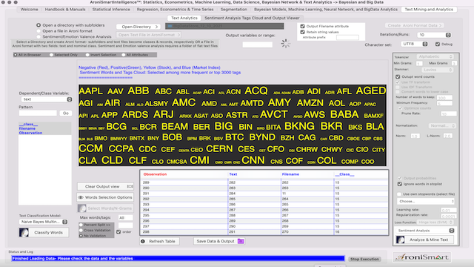This screenshot has width=474, height=267.
Task: Switch to Handbook & Manuals tab
Action: click(x=65, y=10)
